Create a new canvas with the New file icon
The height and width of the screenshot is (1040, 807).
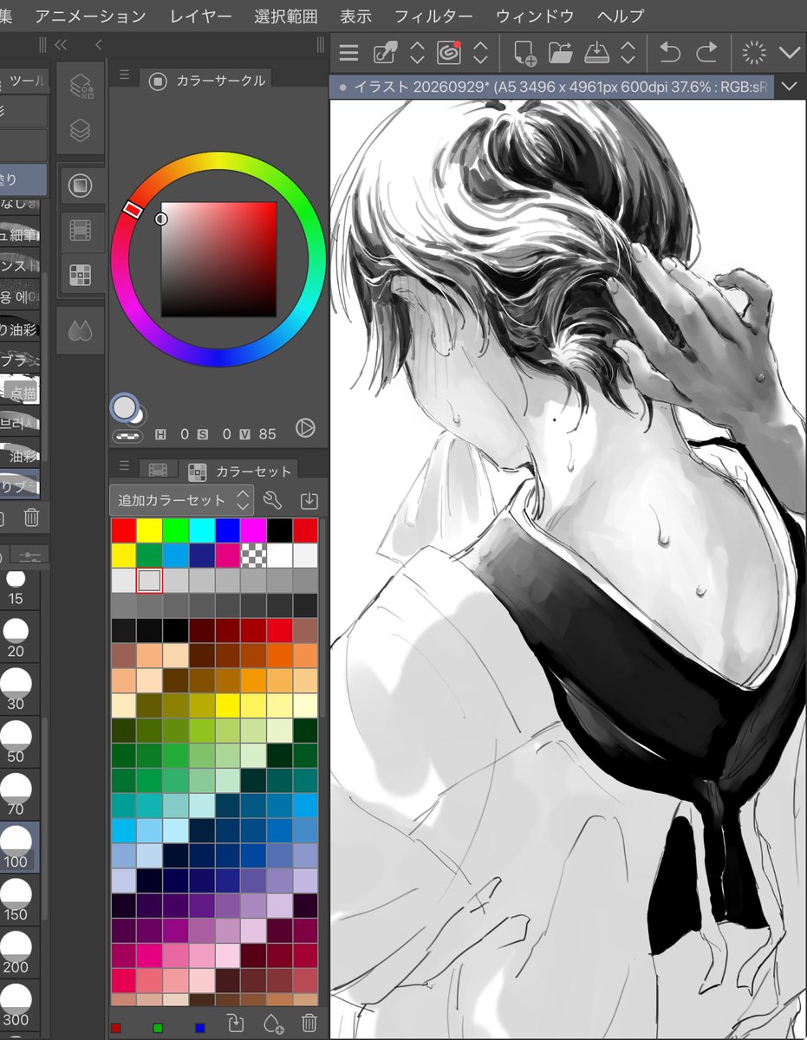click(524, 54)
